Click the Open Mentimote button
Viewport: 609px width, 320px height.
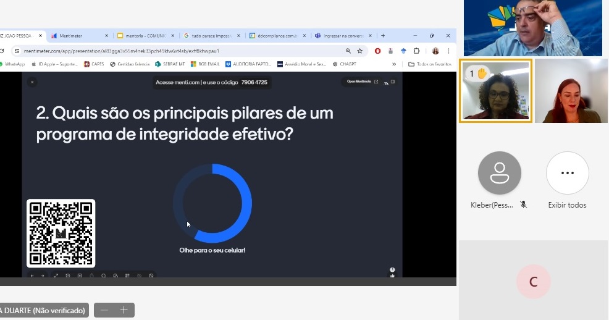361,82
